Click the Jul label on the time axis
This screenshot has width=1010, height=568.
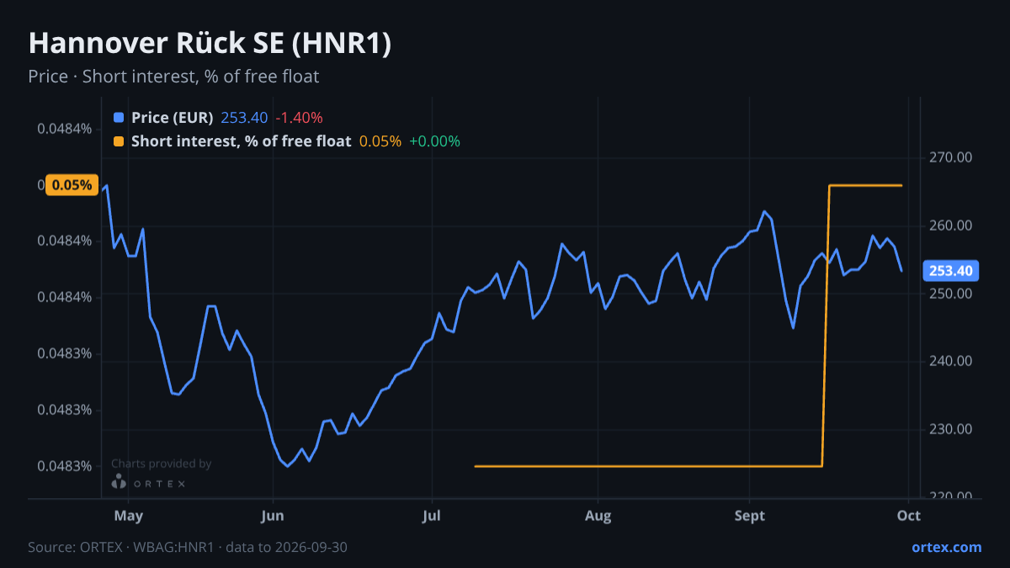point(432,516)
